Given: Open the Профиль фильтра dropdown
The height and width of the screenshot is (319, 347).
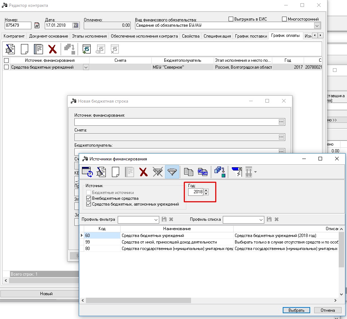Looking at the screenshot, I should point(156,220).
